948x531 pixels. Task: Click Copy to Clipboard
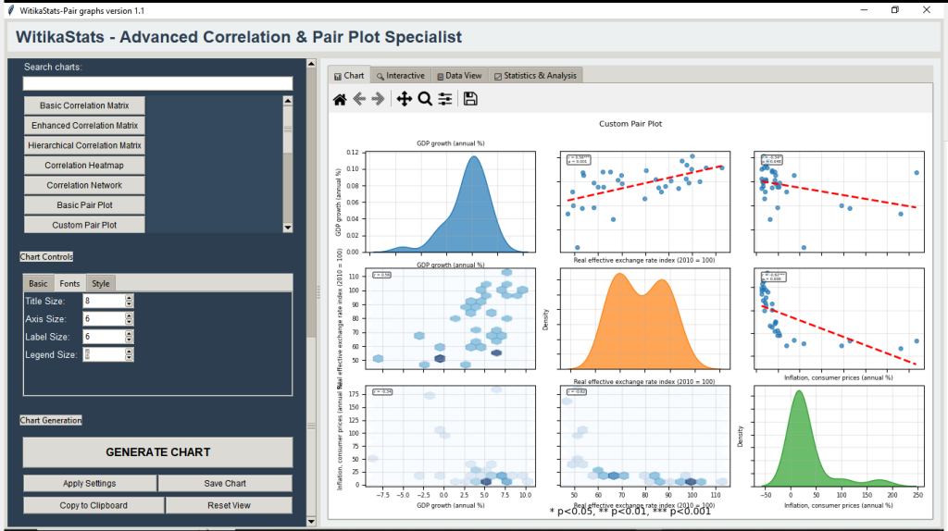click(x=94, y=505)
